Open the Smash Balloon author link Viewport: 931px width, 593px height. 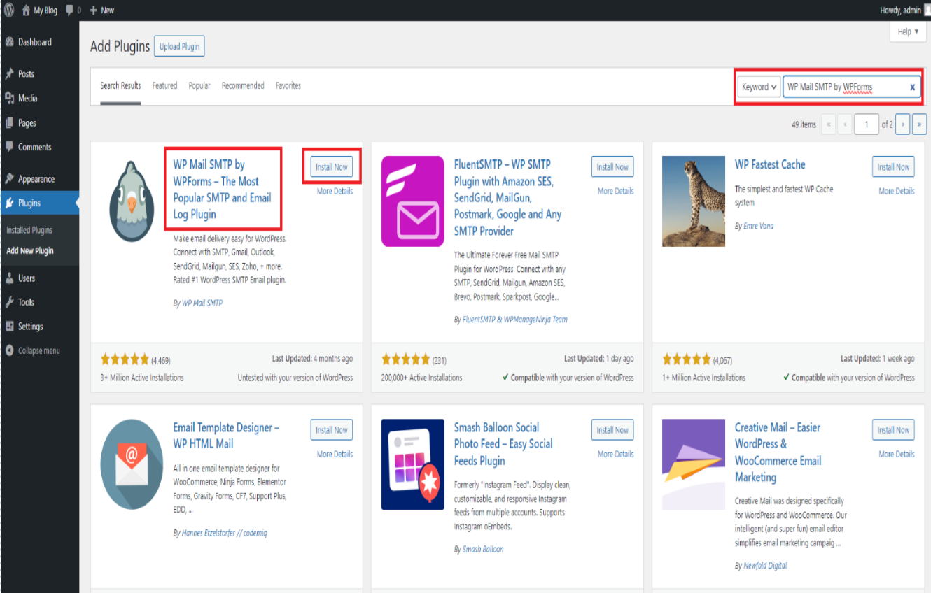483,549
